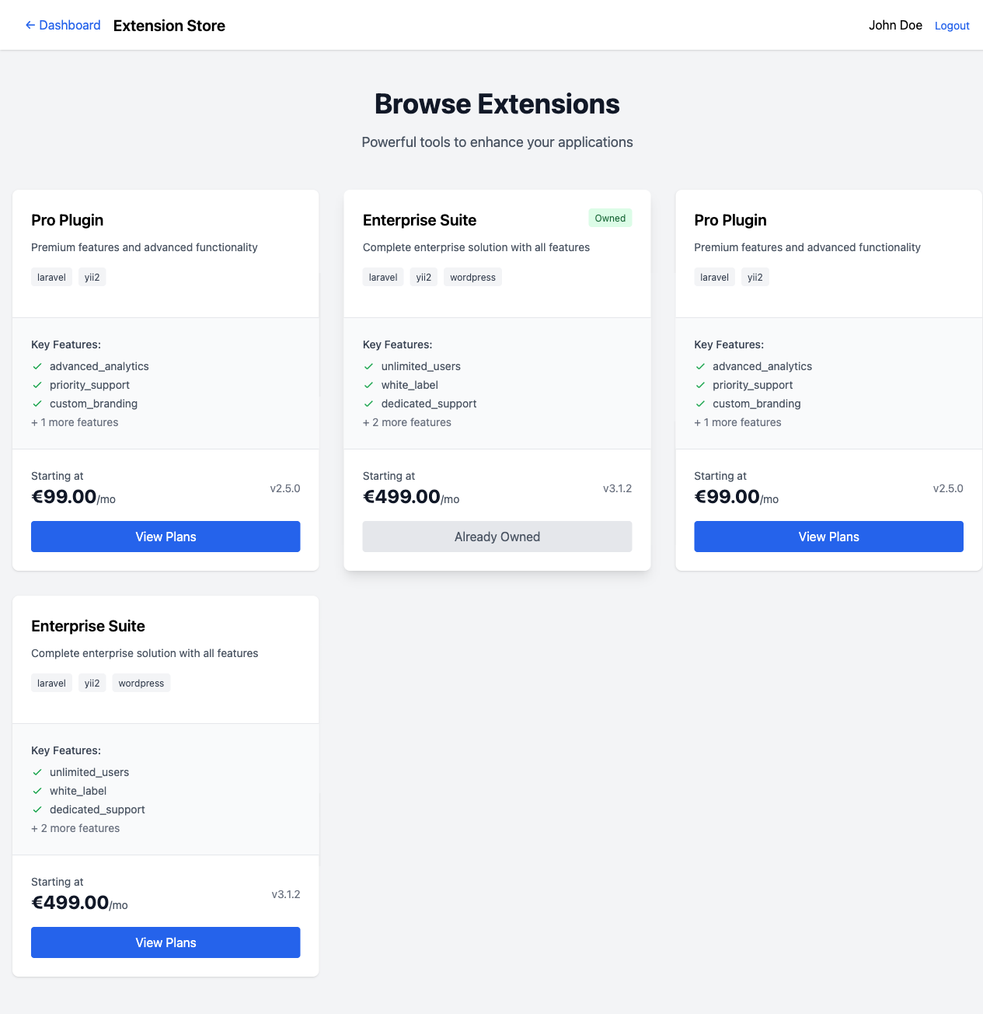Expand the '+ 1 more features' on Pro Plugin
This screenshot has height=1014, width=983.
click(75, 422)
